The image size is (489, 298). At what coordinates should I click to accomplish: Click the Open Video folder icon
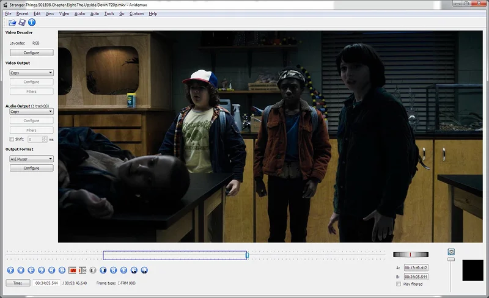(x=12, y=23)
